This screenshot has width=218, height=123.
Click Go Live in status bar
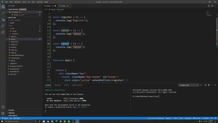[197, 118]
